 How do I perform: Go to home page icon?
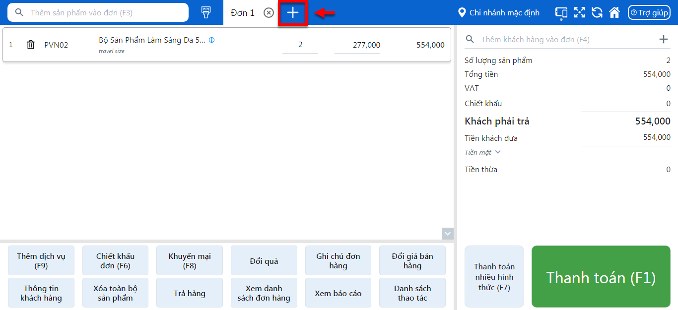click(614, 13)
